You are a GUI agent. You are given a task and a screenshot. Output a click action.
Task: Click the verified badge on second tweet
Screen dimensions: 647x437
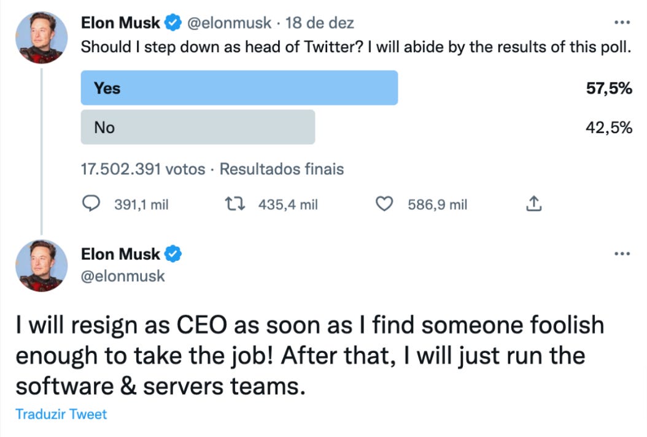(x=172, y=254)
